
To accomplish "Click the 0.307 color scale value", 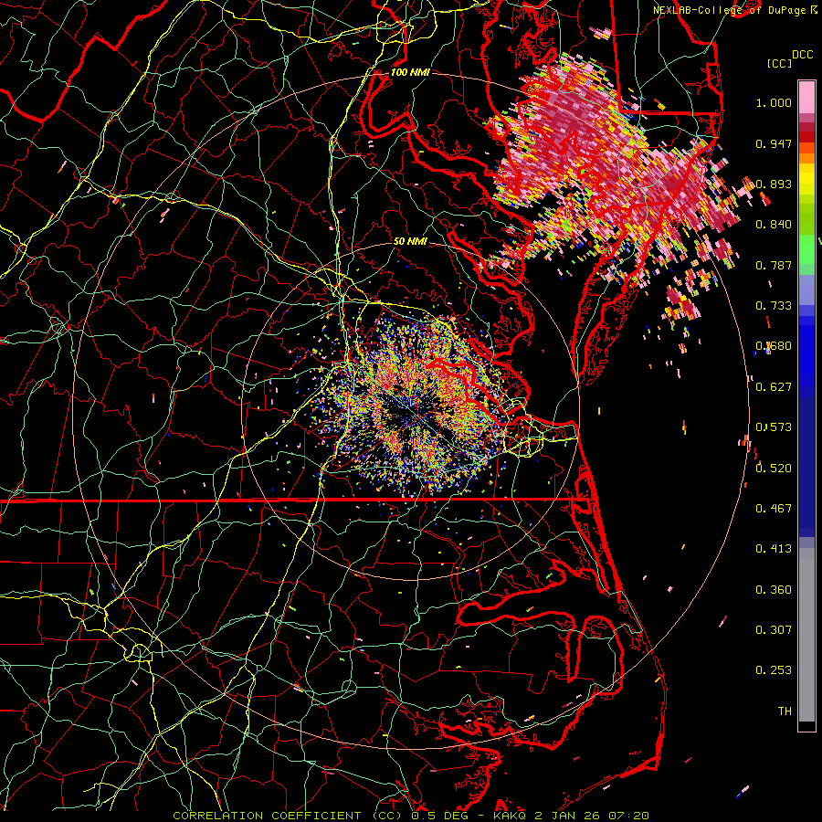I will [774, 630].
